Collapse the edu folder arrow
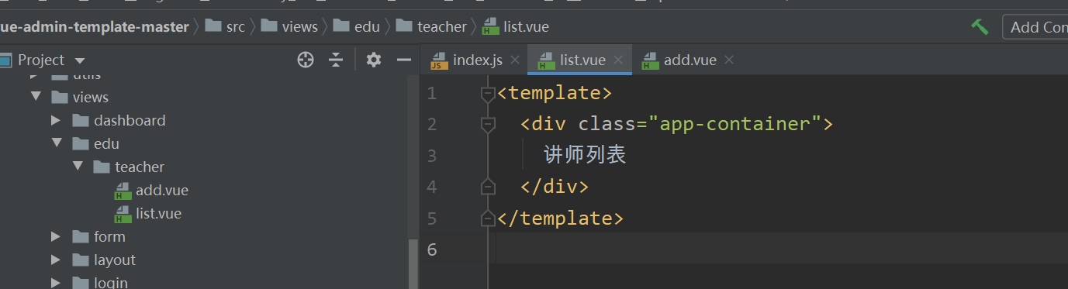 pyautogui.click(x=56, y=143)
